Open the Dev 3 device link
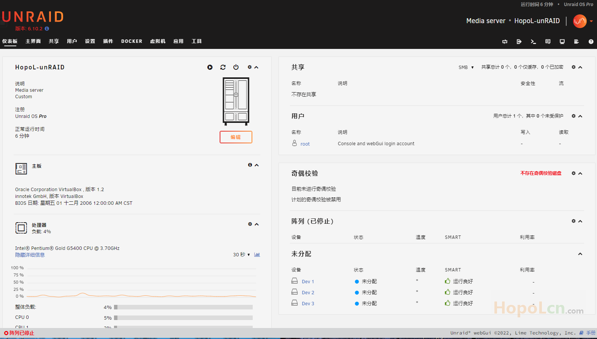The image size is (597, 339). 308,304
